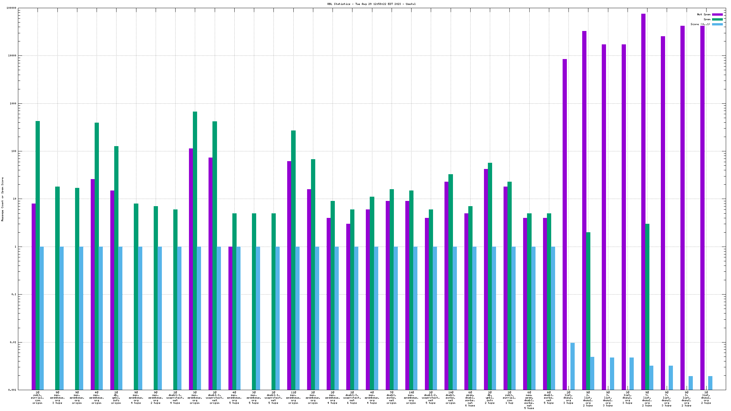Click the light blue Score legend swatch
The image size is (731, 411).
[x=717, y=24]
